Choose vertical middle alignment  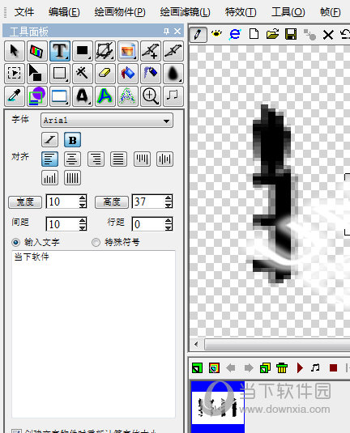164,159
